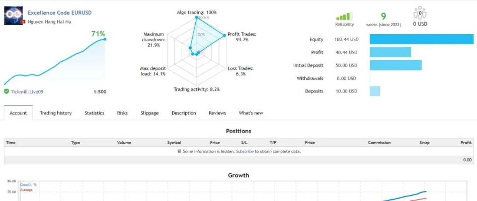Image resolution: width=477 pixels, height=201 pixels.
Task: Open the Risks tab
Action: [x=122, y=113]
